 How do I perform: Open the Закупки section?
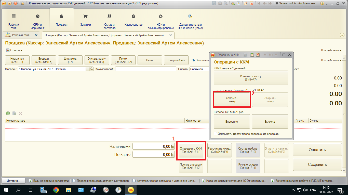tap(85, 20)
